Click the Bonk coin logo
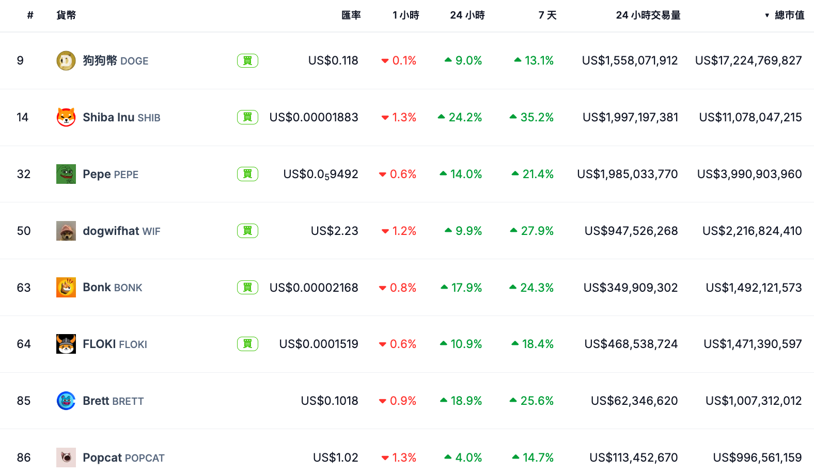Viewport: 814px width, 473px height. point(66,288)
